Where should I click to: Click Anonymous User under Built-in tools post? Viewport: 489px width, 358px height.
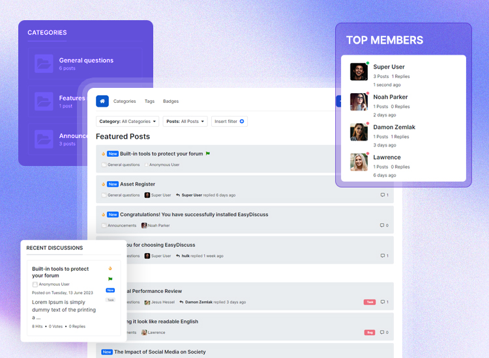(164, 165)
